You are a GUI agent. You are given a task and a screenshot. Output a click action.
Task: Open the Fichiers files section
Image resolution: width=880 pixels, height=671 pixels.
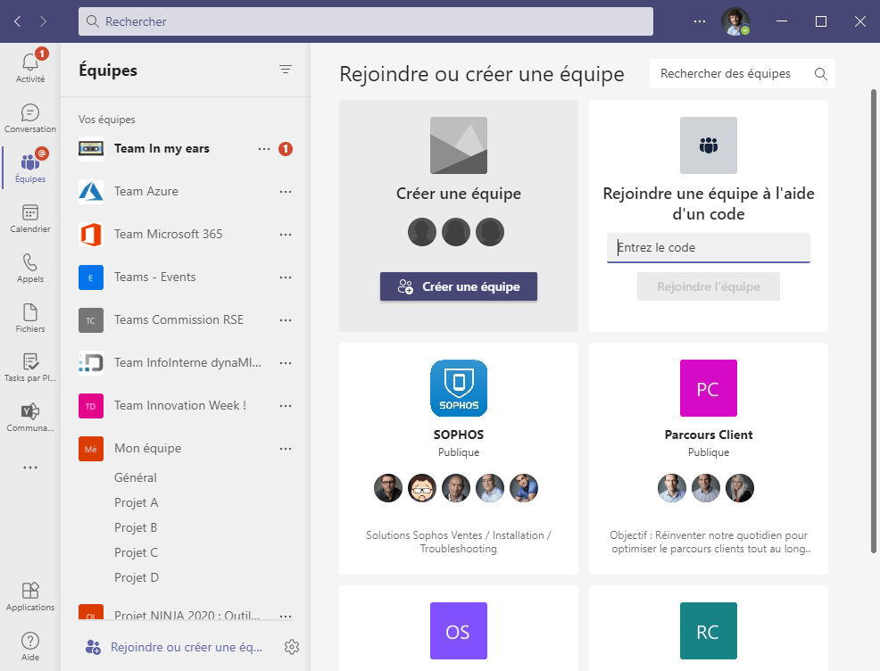point(30,319)
